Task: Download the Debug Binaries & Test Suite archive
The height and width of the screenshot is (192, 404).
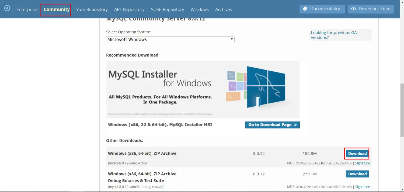Action: click(x=357, y=174)
